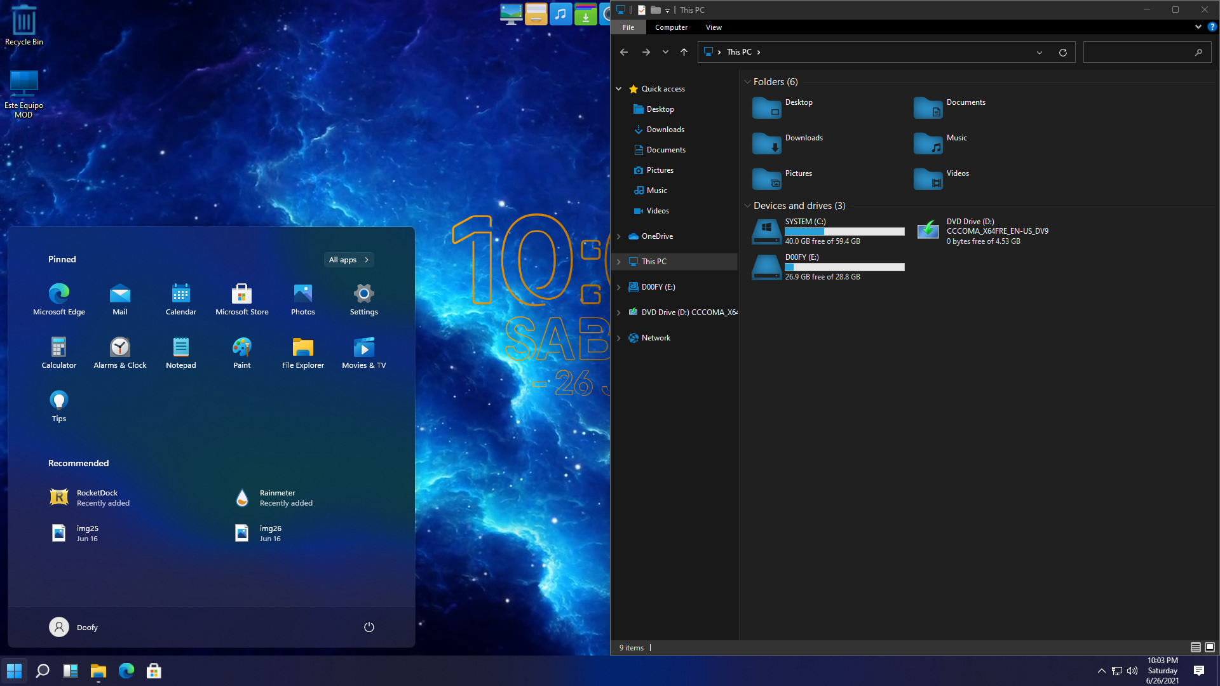Open File Explorer help
Image resolution: width=1220 pixels, height=686 pixels.
[1212, 27]
